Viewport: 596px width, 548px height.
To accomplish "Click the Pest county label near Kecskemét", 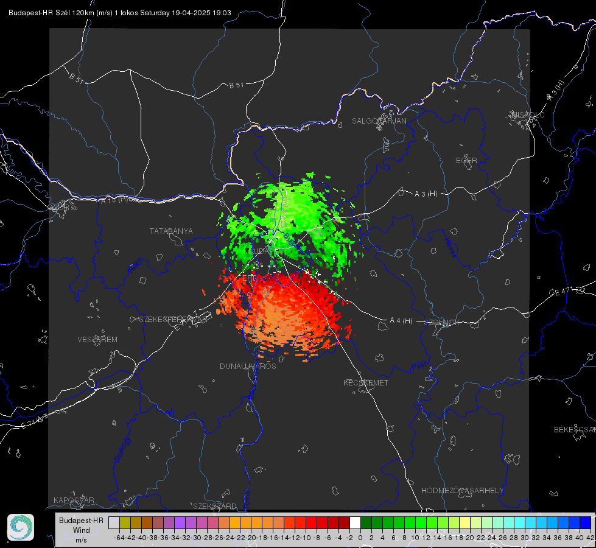I will 419,367.
